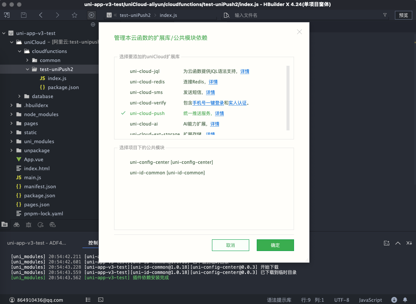Collapse console with the up chevron icon
This screenshot has width=416, height=304.
tap(398, 243)
